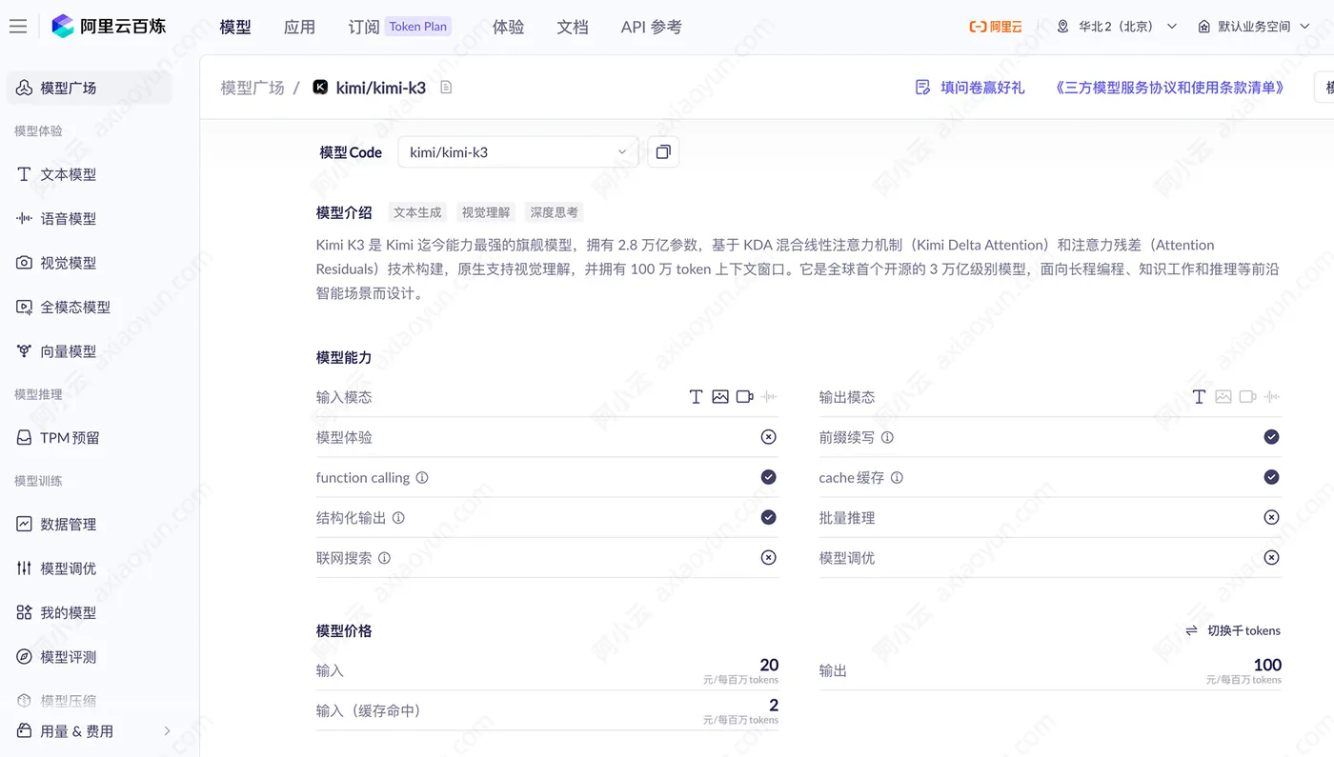Click the swap icon beside 切换千tokens
1334x757 pixels.
coord(1191,630)
